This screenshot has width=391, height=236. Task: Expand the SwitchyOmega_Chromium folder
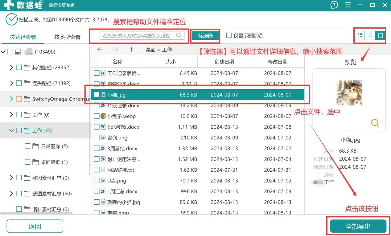pos(11,99)
